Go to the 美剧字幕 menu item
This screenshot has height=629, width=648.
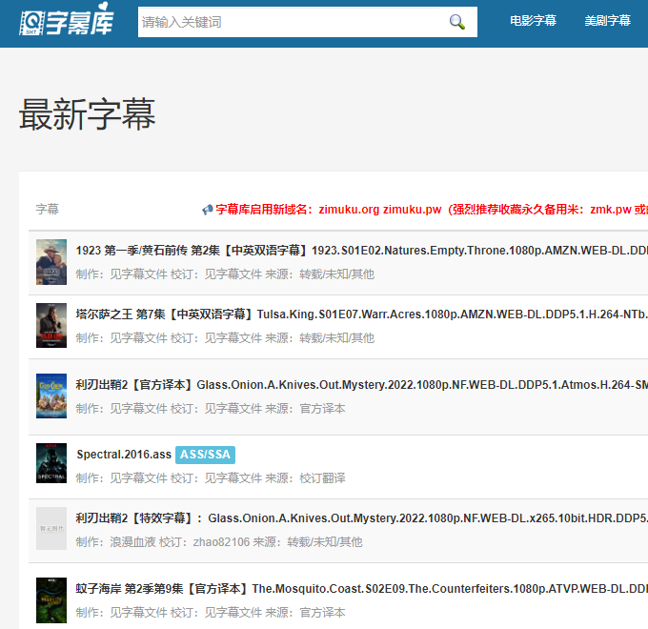tap(607, 21)
